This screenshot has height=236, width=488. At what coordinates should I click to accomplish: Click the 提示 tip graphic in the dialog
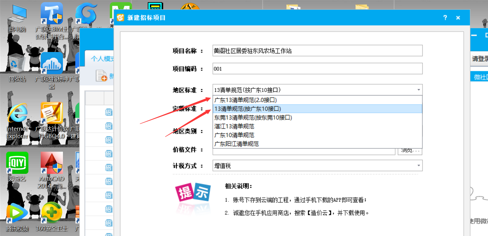193,193
